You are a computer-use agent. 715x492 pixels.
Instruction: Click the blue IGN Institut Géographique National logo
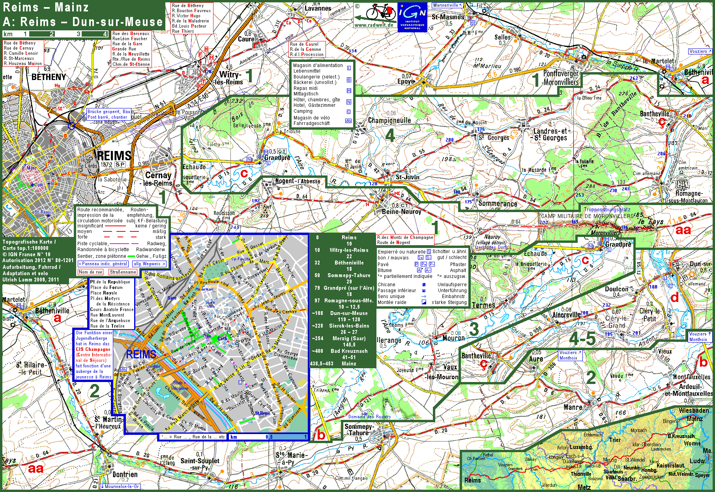pyautogui.click(x=412, y=17)
